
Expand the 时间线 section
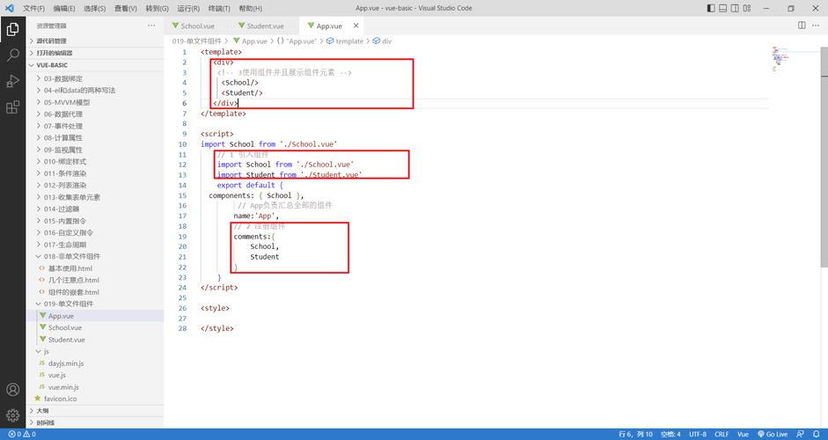95,422
